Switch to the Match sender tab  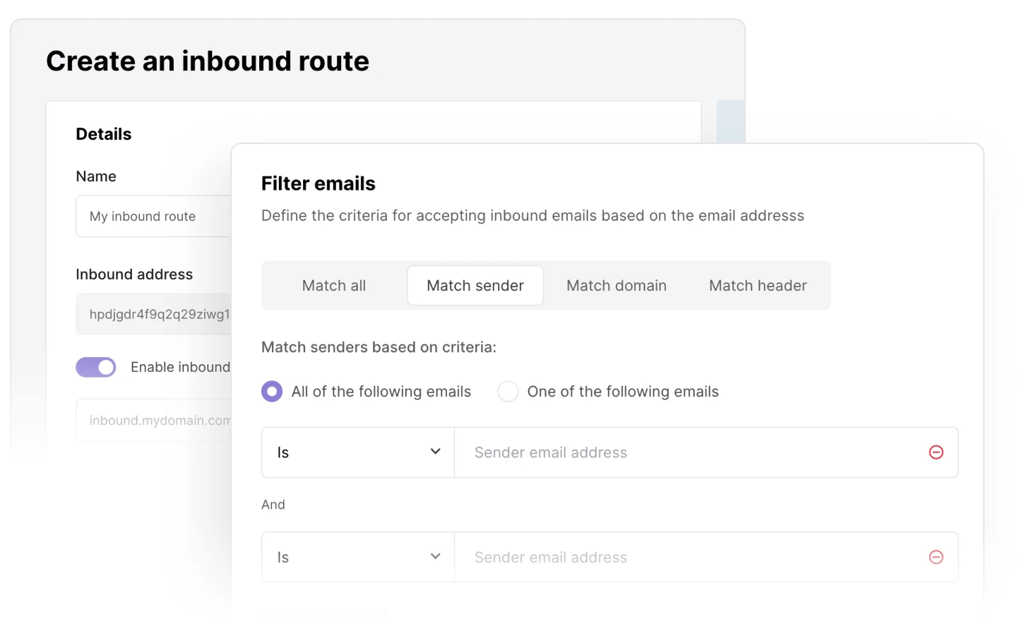tap(475, 286)
